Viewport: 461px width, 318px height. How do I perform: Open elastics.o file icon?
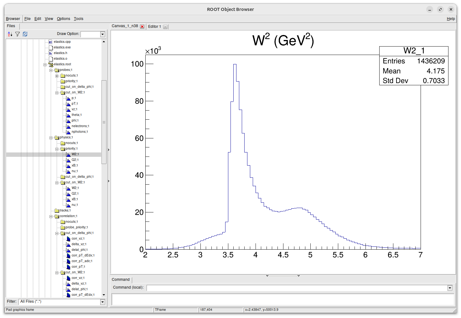(x=50, y=59)
